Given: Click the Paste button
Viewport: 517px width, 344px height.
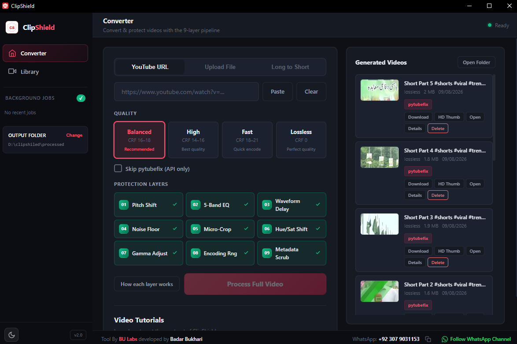Looking at the screenshot, I should (x=277, y=92).
